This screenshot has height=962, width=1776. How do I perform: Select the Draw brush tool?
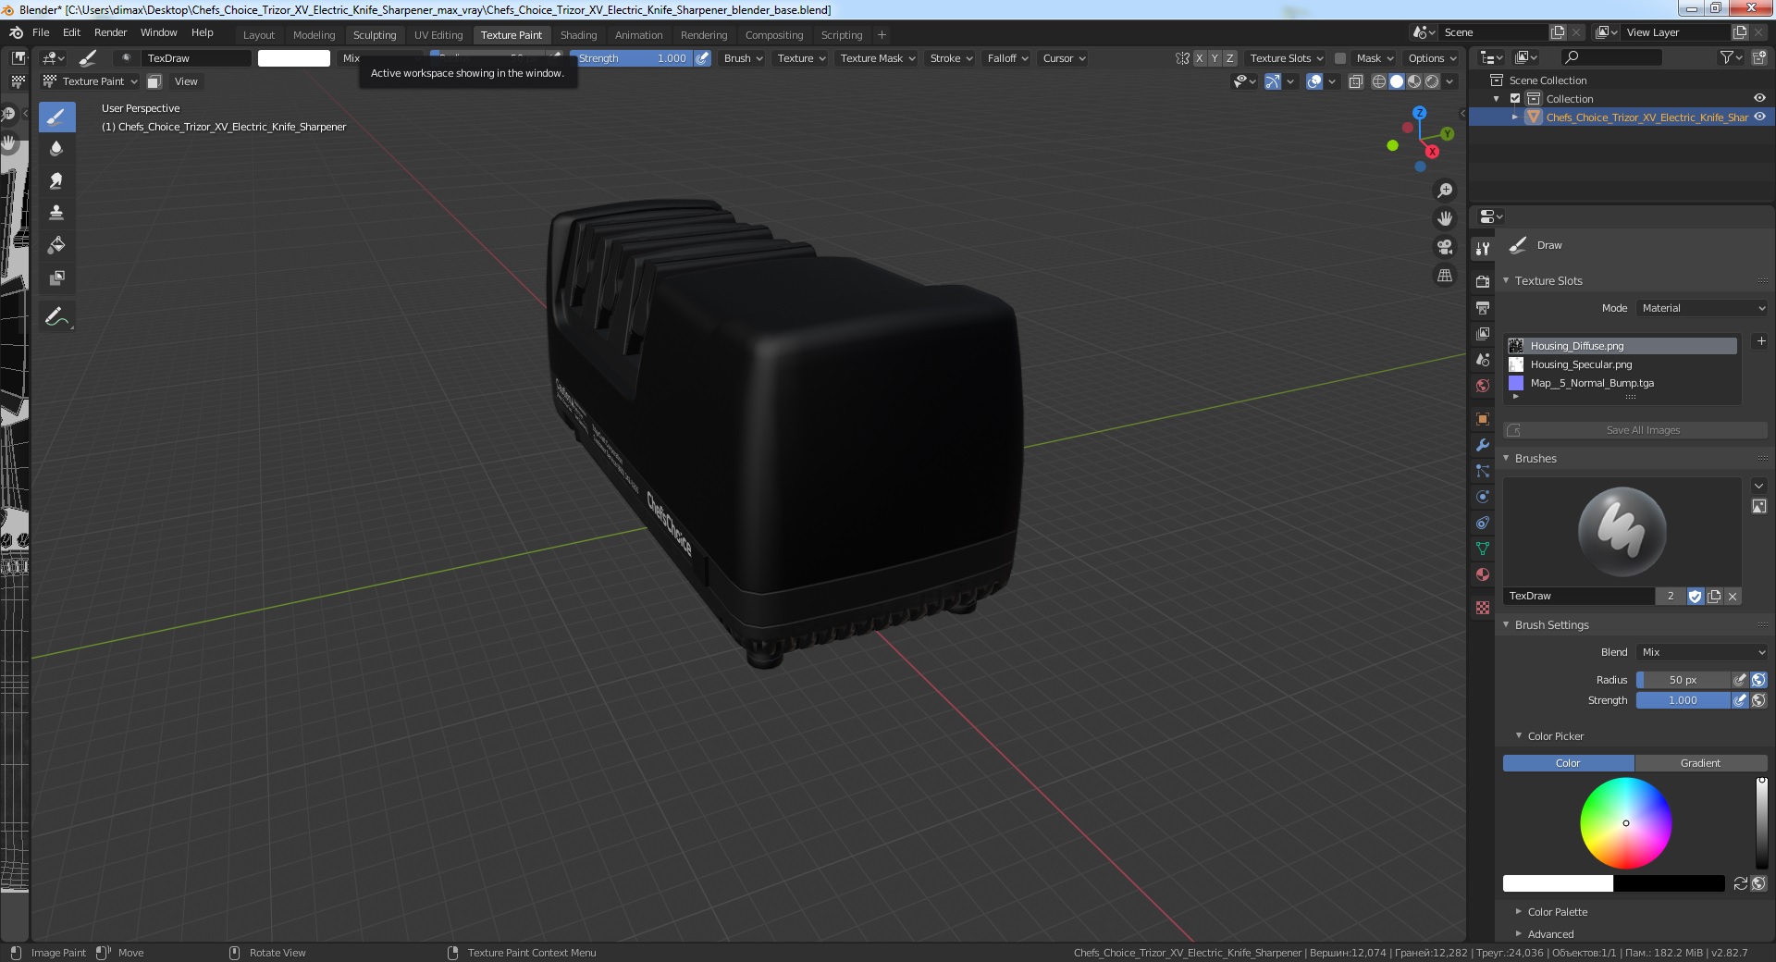[x=56, y=117]
